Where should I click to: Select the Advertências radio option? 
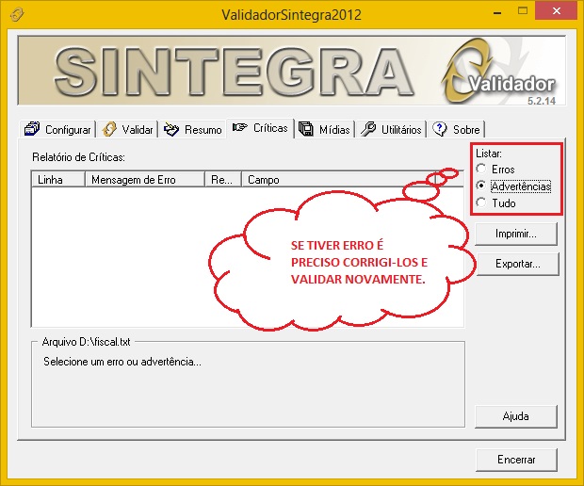[481, 186]
